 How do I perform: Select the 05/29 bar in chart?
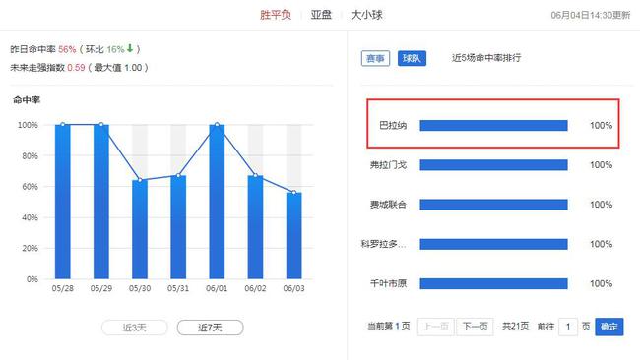point(101,202)
